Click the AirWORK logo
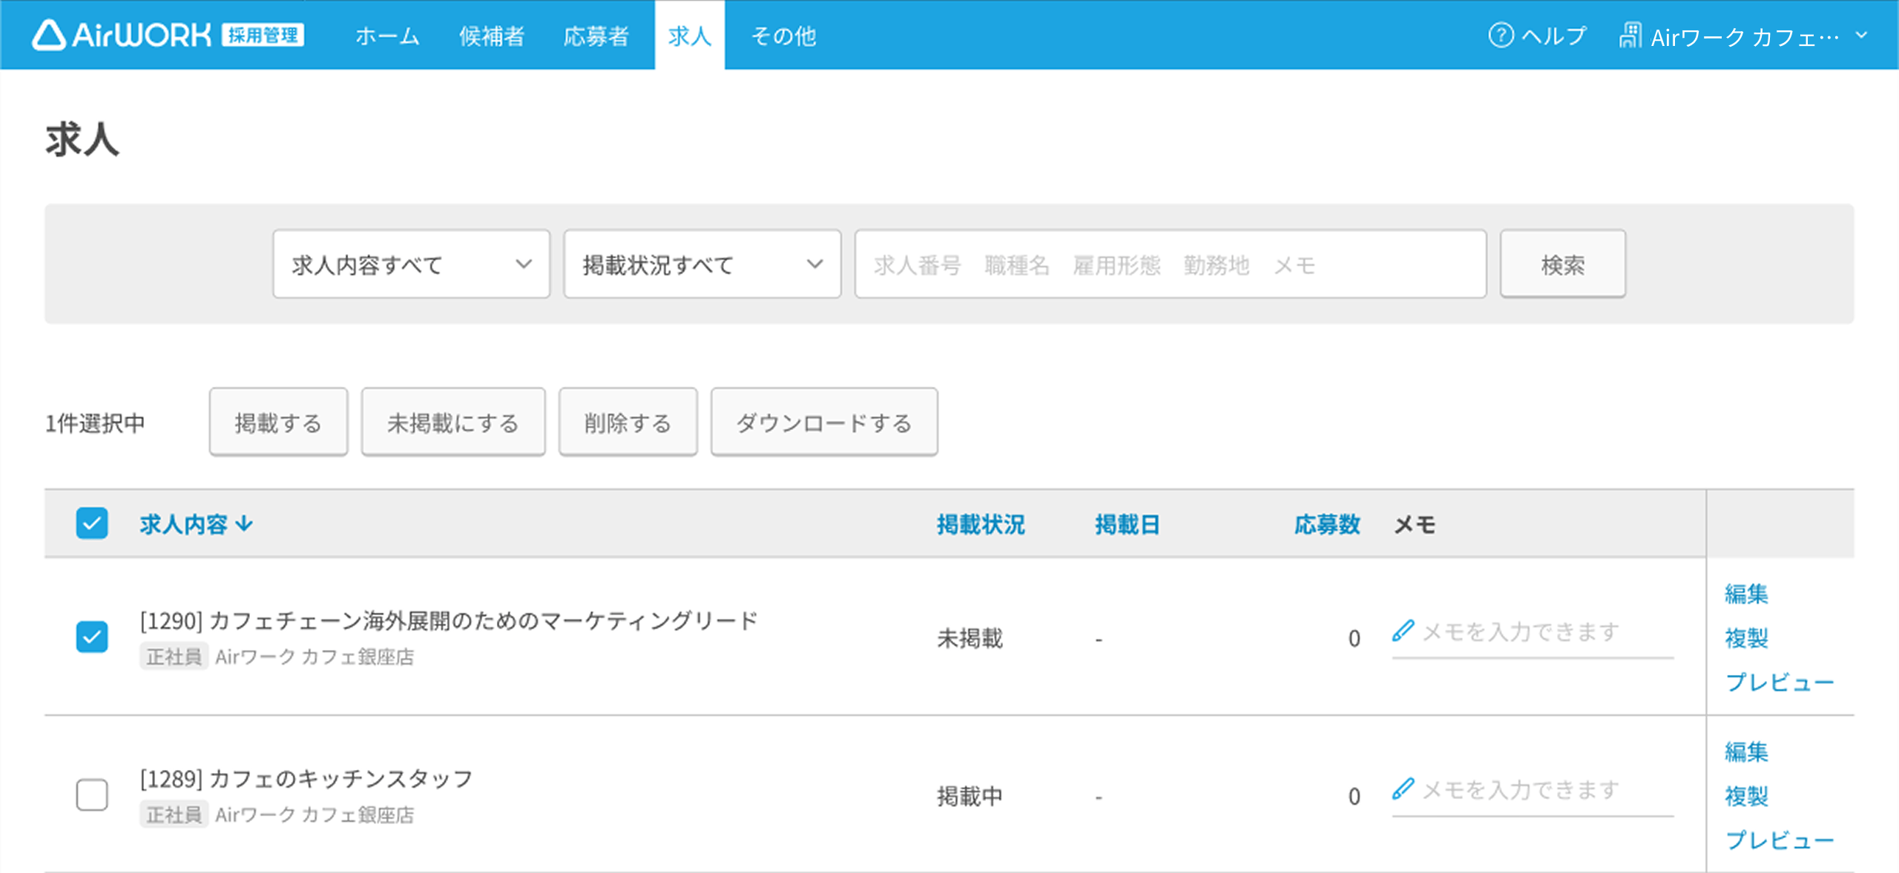This screenshot has width=1899, height=873. [168, 35]
